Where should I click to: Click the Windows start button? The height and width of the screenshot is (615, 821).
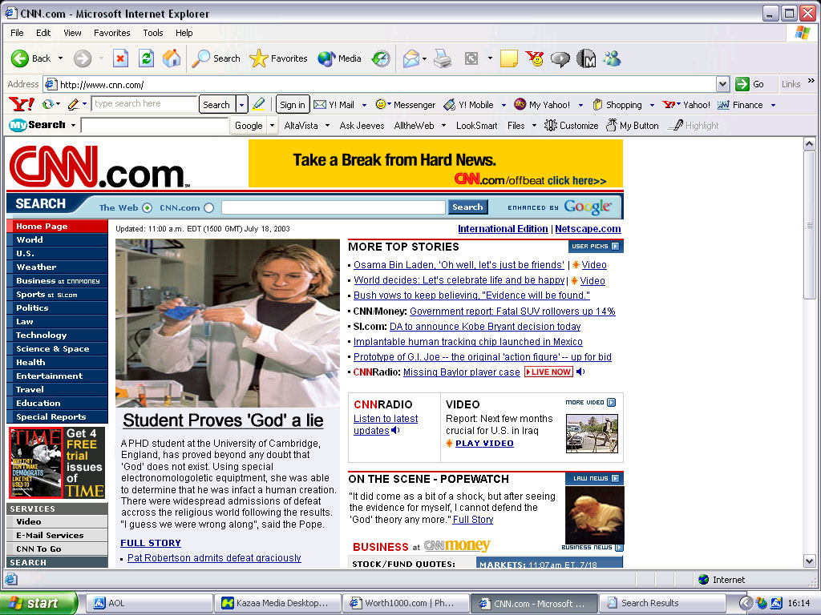pos(38,603)
